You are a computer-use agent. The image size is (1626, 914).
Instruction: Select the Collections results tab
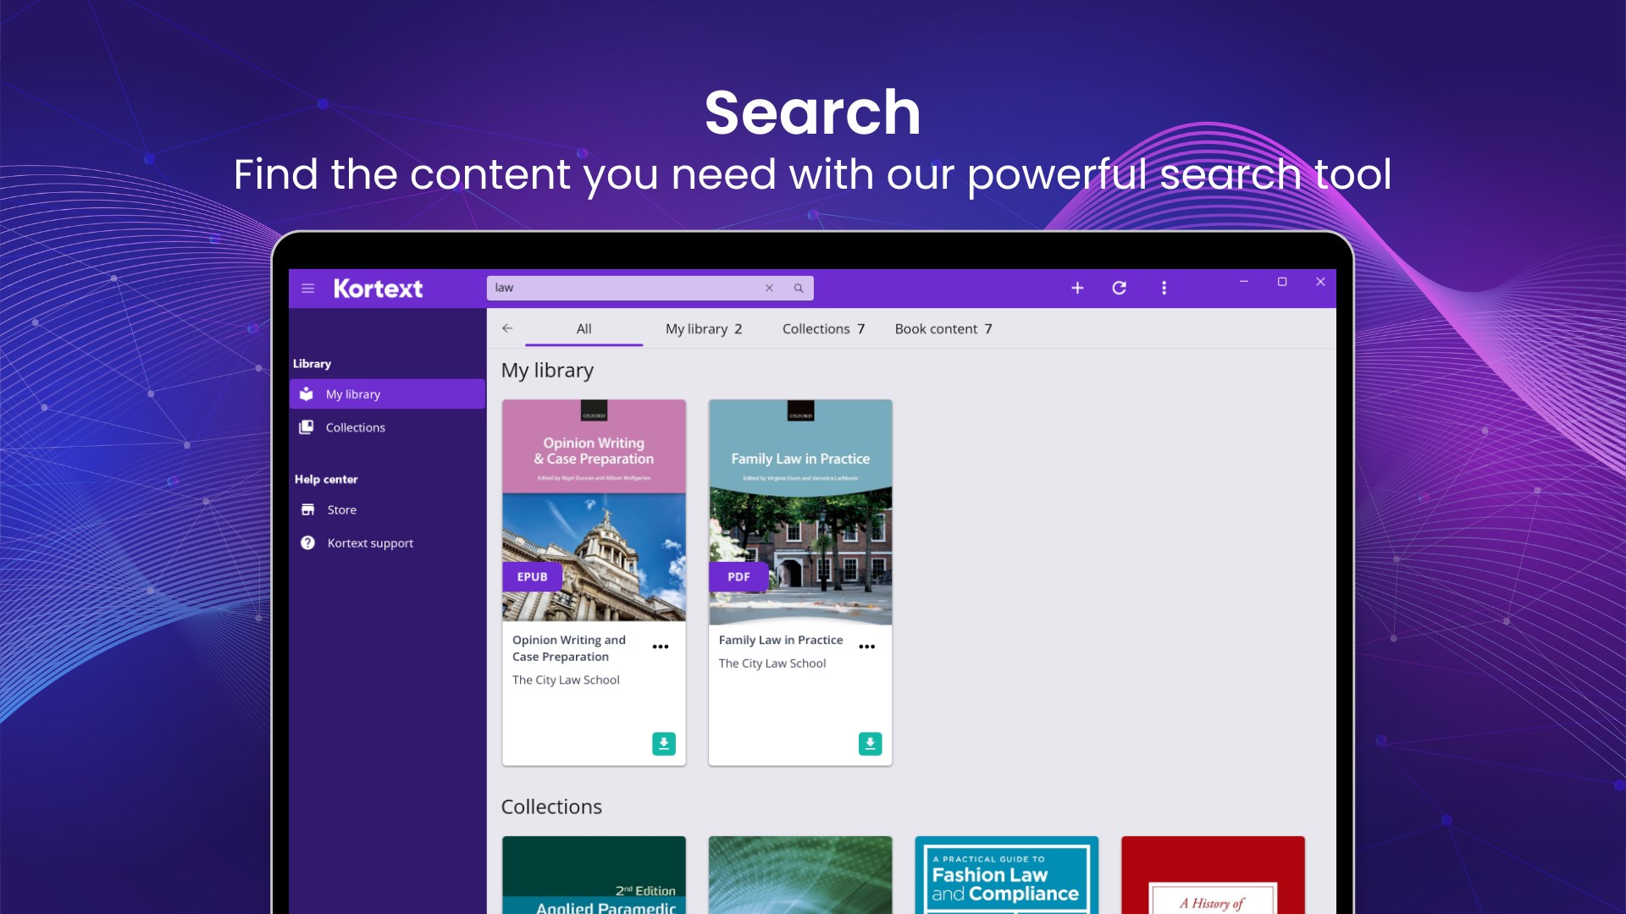tap(823, 328)
